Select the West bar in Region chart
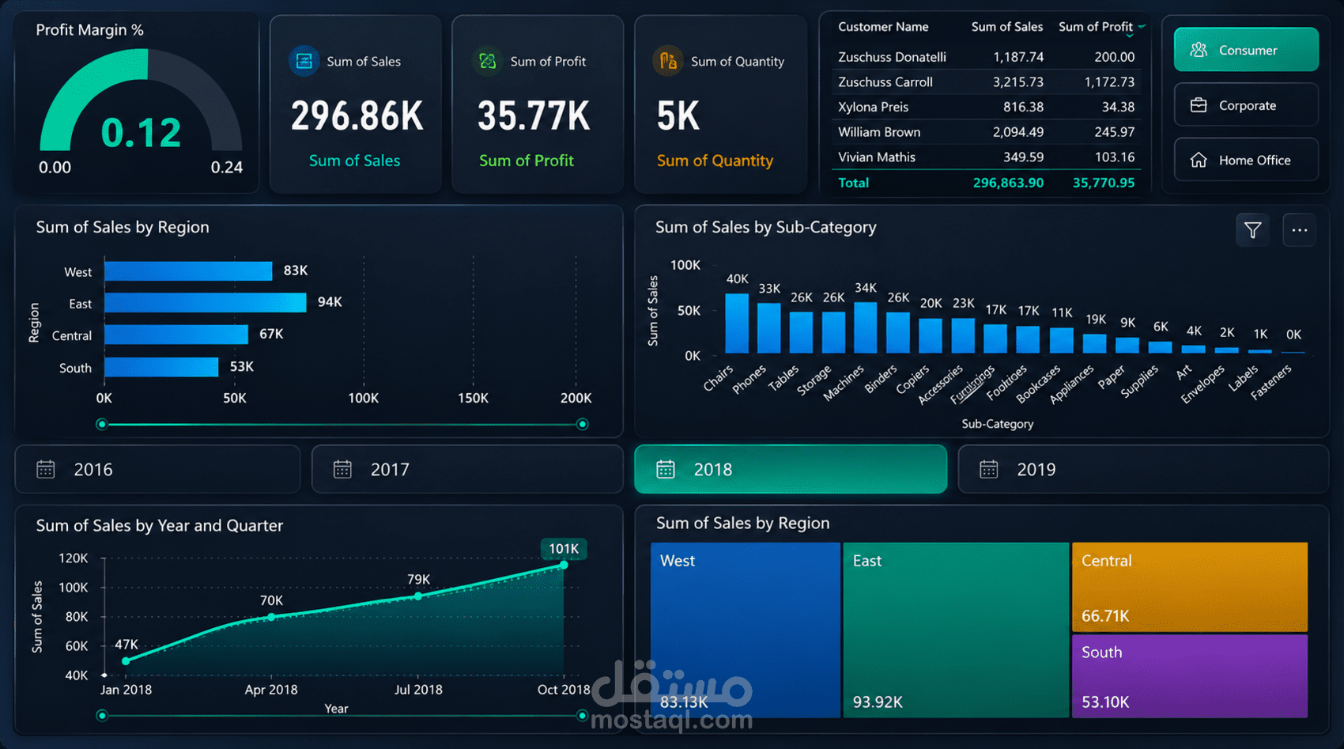This screenshot has width=1344, height=749. coord(188,271)
